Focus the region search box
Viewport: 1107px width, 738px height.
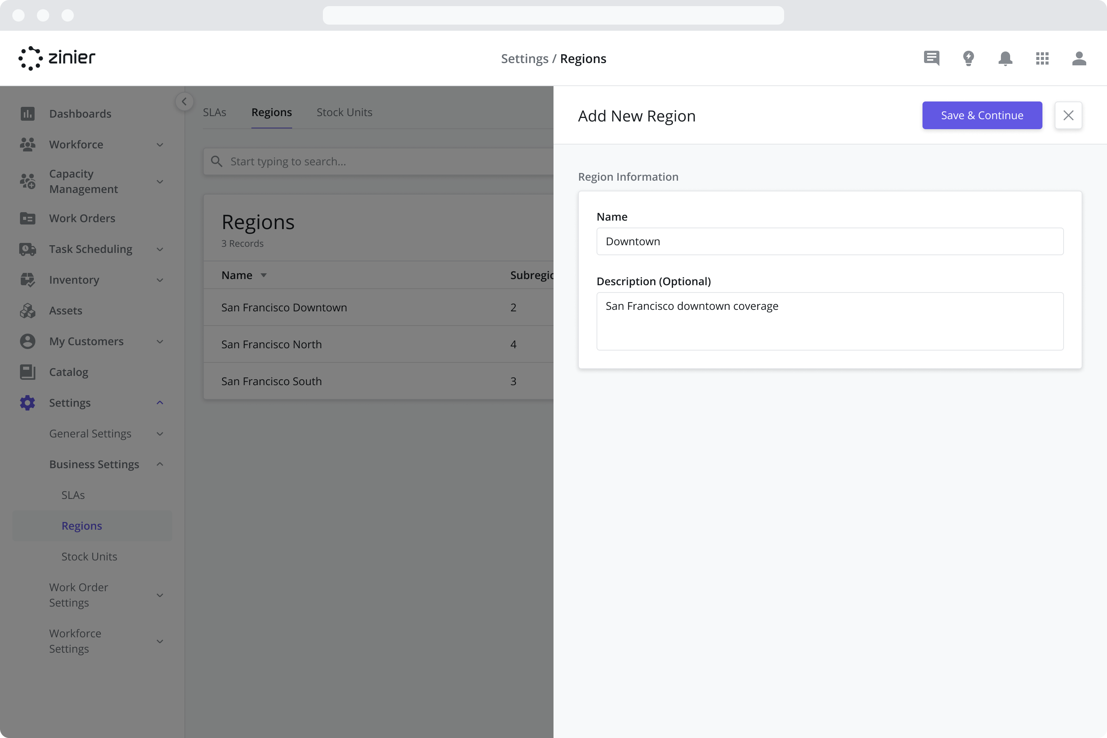tap(378, 161)
